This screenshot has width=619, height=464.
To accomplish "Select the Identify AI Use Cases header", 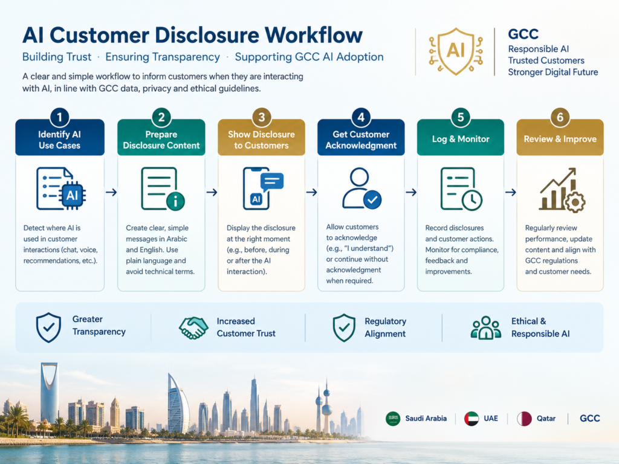I will tap(60, 138).
